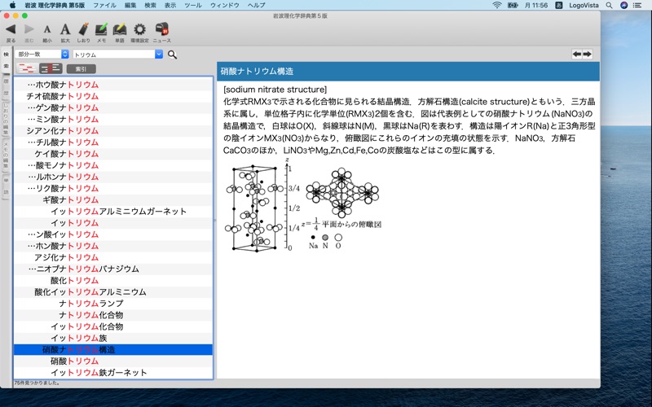The height and width of the screenshot is (407, 652).
Task: Open 環境設定 preferences gear icon
Action: pos(139,29)
